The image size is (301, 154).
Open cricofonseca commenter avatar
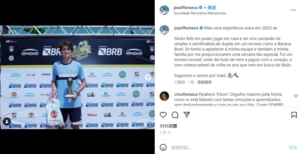164,96
